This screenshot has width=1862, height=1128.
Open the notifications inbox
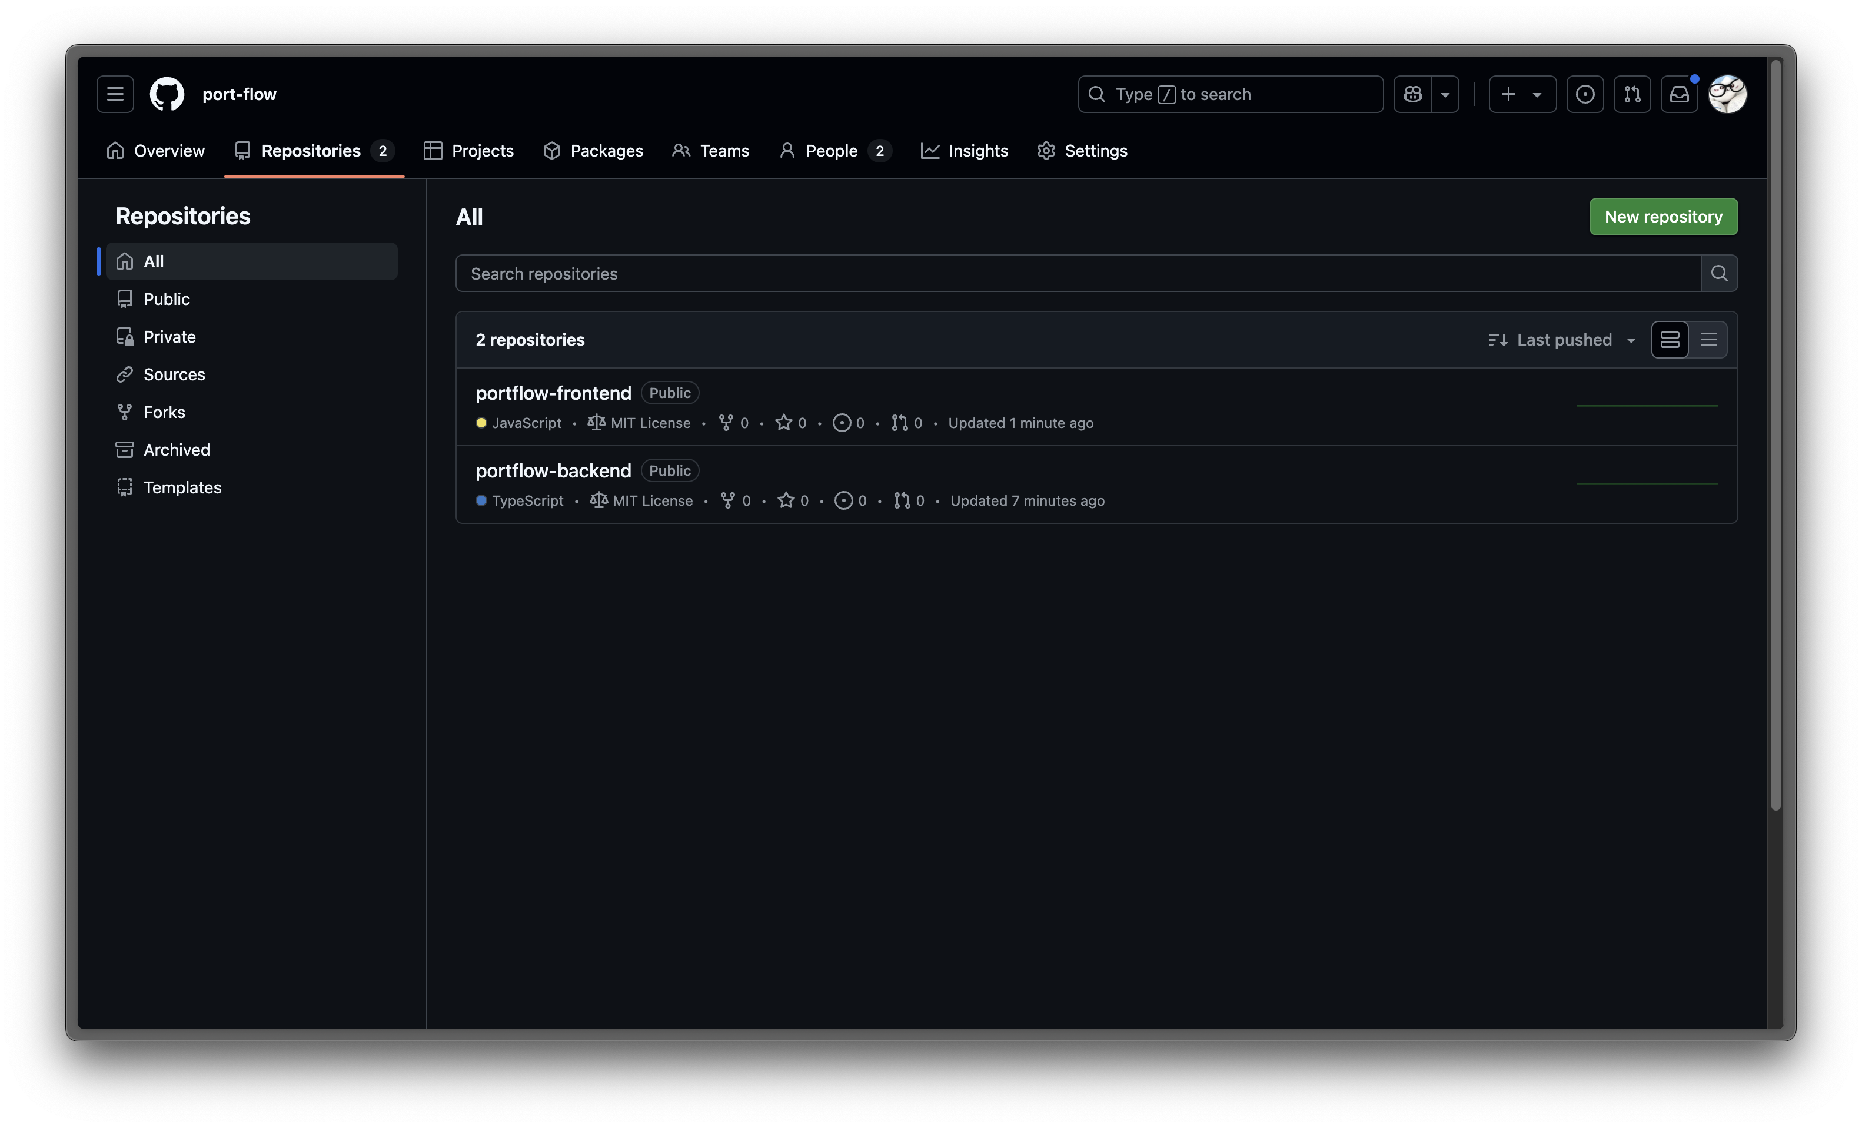coord(1679,95)
